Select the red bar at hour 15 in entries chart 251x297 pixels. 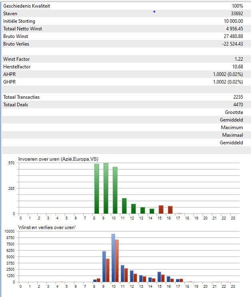click(161, 209)
